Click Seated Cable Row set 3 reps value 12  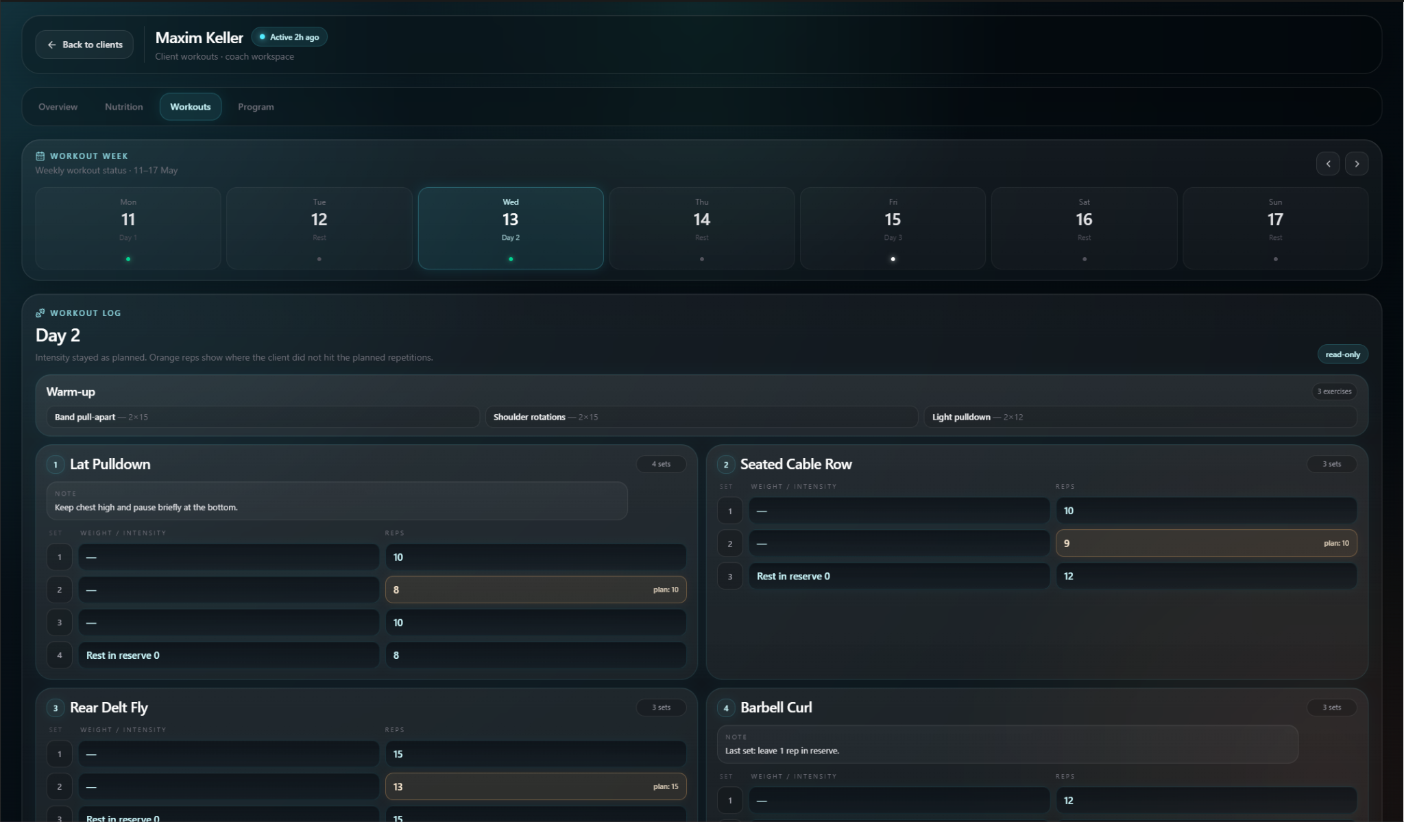point(1206,577)
